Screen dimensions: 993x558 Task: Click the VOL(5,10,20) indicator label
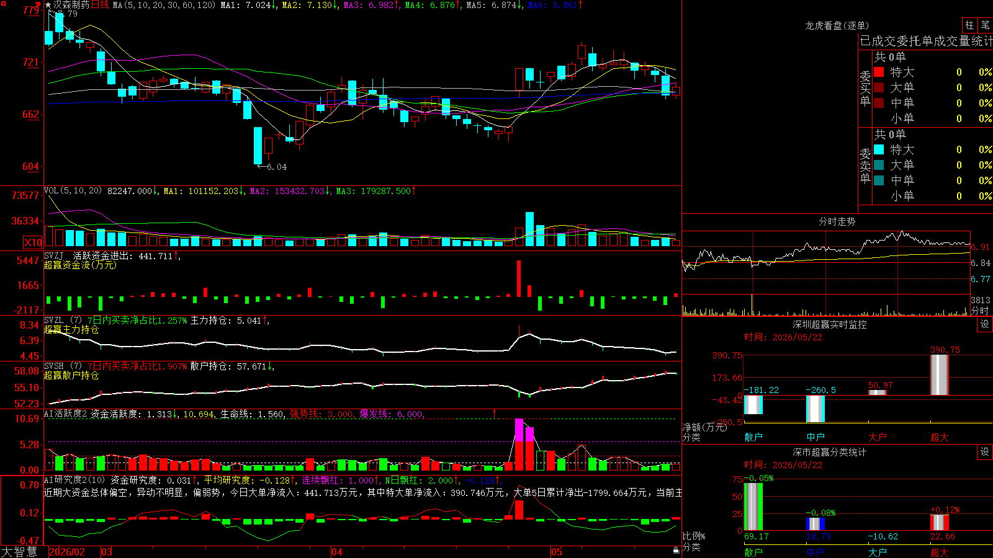coord(73,190)
